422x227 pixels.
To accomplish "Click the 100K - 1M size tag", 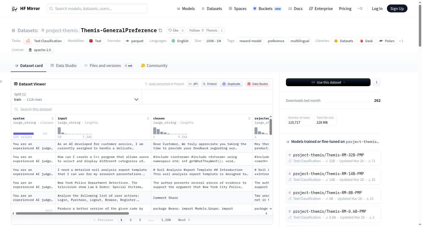I will pos(214,41).
